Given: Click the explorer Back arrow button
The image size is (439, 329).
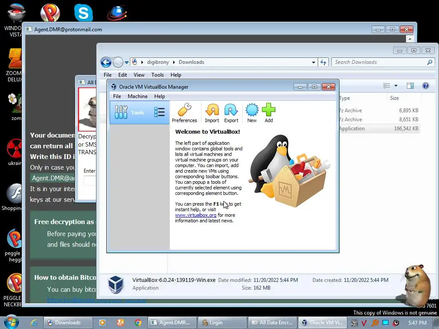Looking at the screenshot, I should pyautogui.click(x=106, y=62).
